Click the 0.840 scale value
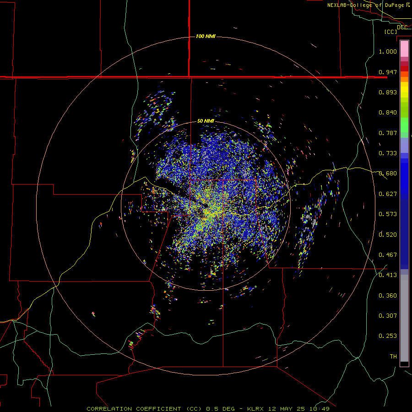 point(388,113)
